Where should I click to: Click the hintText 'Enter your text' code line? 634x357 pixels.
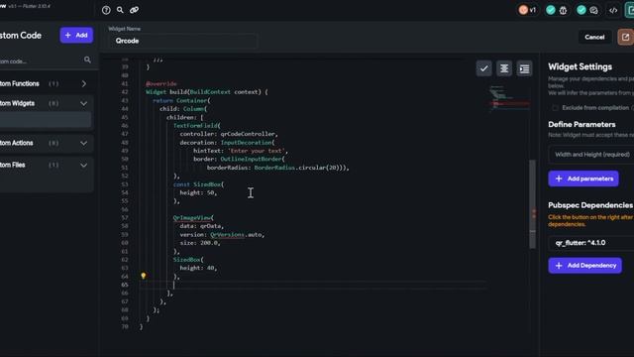pyautogui.click(x=241, y=151)
